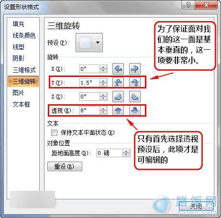Image resolution: width=221 pixels, height=218 pixels.
Task: Click the widen perspective (透视) icon
Action: [135, 110]
